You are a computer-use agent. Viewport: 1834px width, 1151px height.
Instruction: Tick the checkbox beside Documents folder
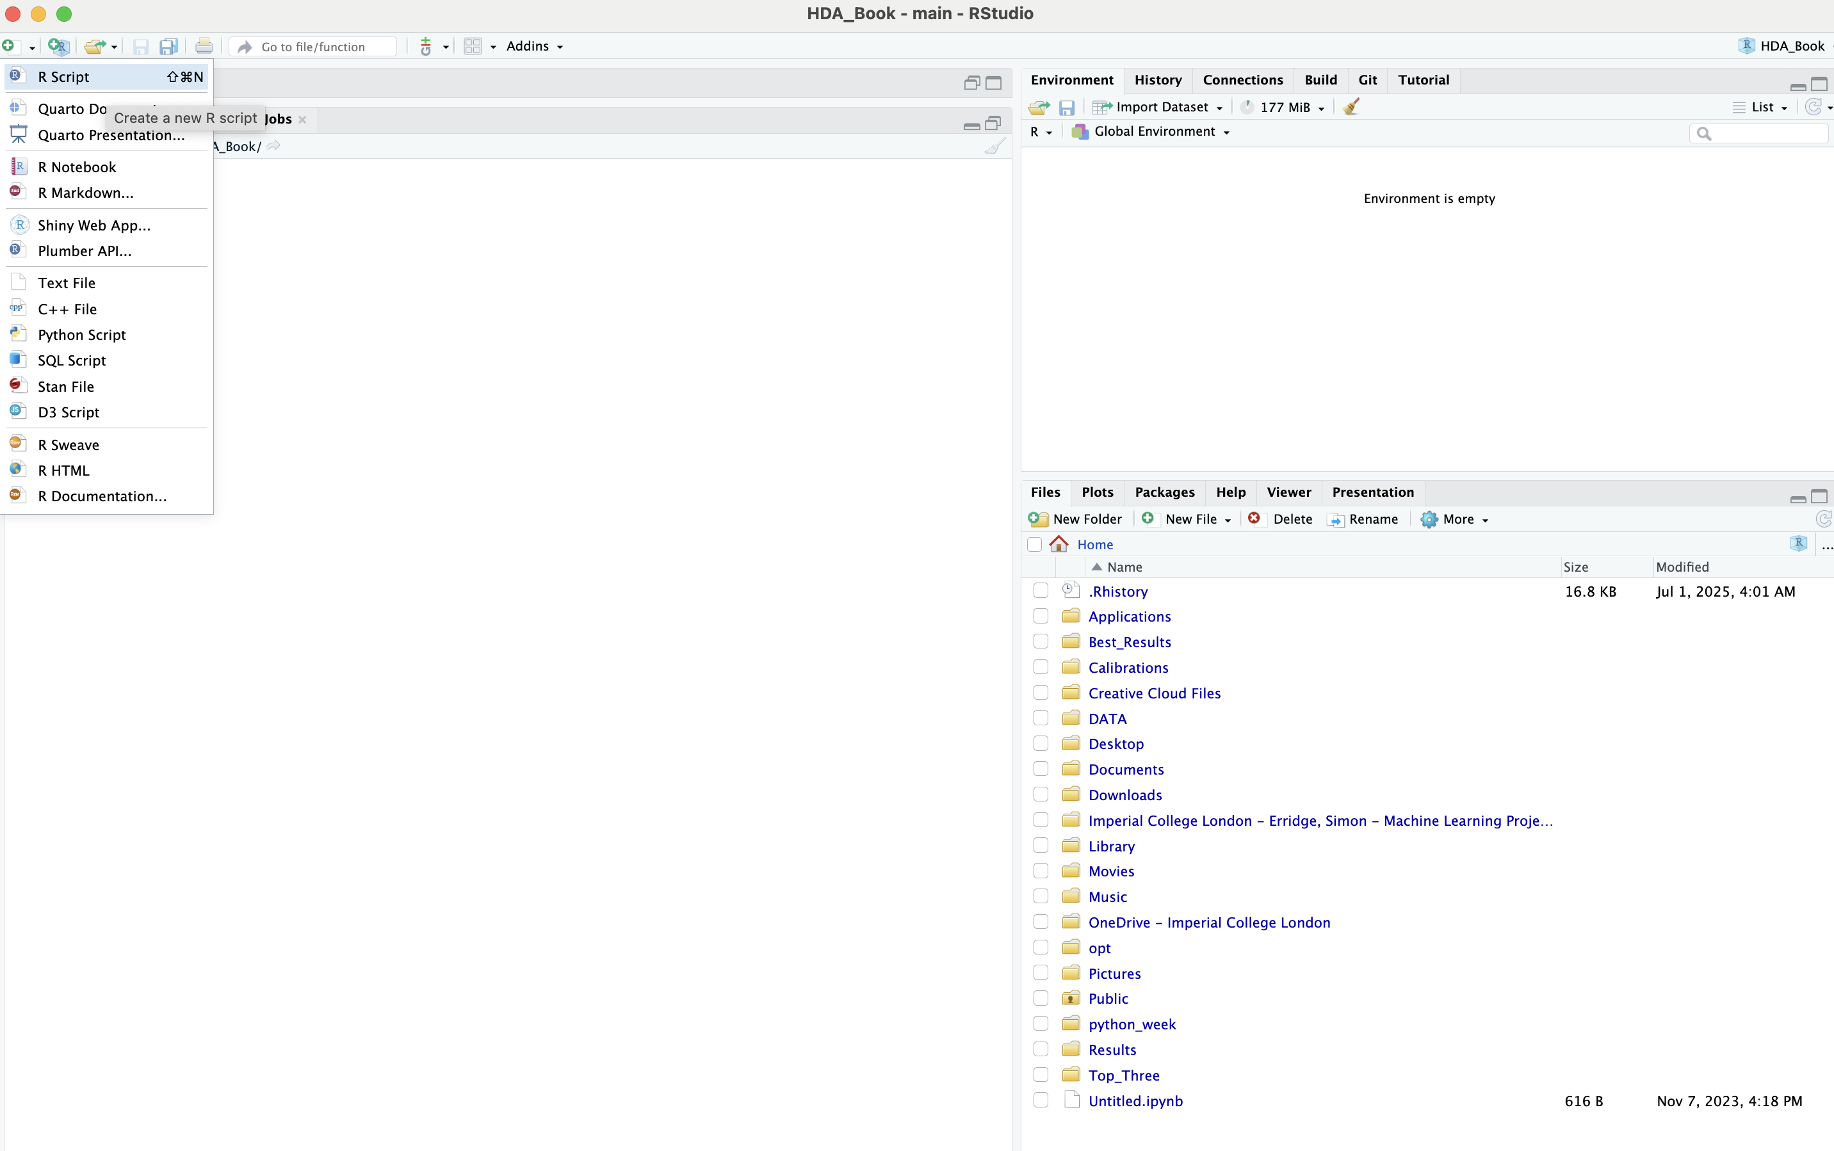pos(1040,769)
